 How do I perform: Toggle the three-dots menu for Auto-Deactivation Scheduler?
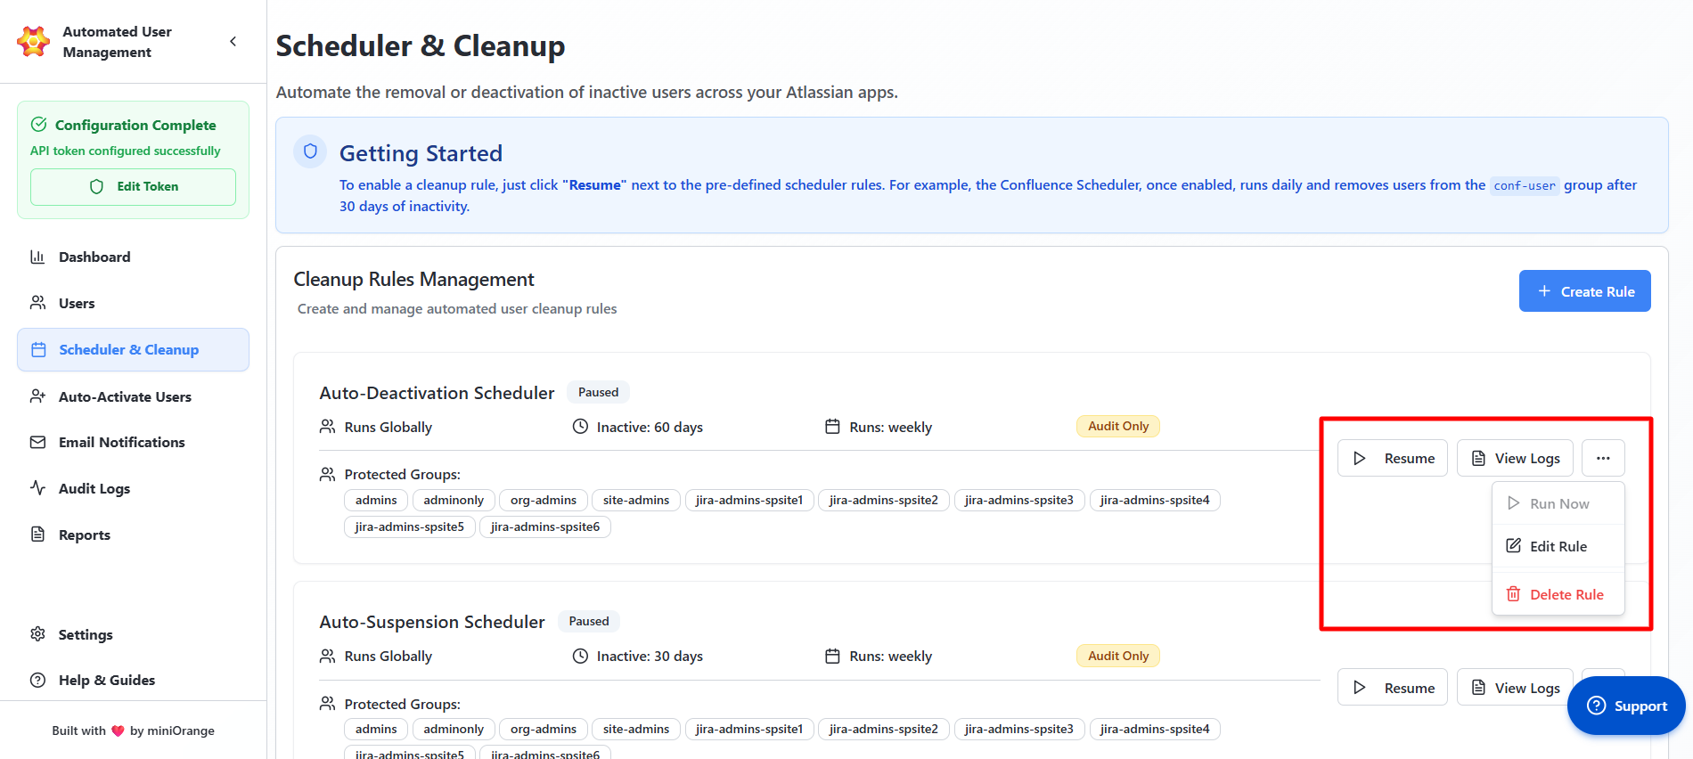[x=1603, y=459]
